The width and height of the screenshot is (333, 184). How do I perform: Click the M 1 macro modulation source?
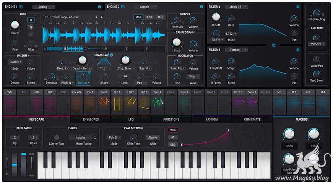click(x=279, y=102)
